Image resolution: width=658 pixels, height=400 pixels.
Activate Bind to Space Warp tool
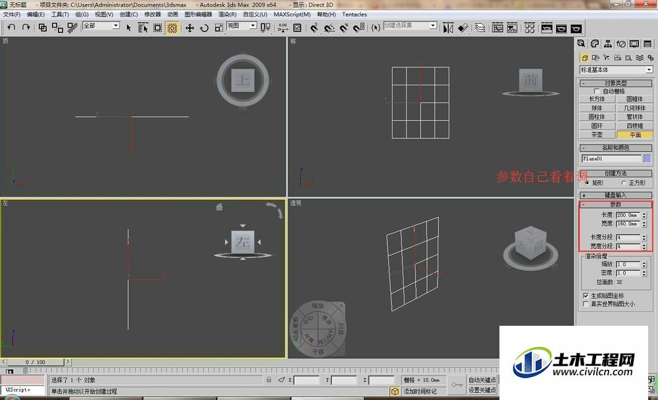point(72,28)
